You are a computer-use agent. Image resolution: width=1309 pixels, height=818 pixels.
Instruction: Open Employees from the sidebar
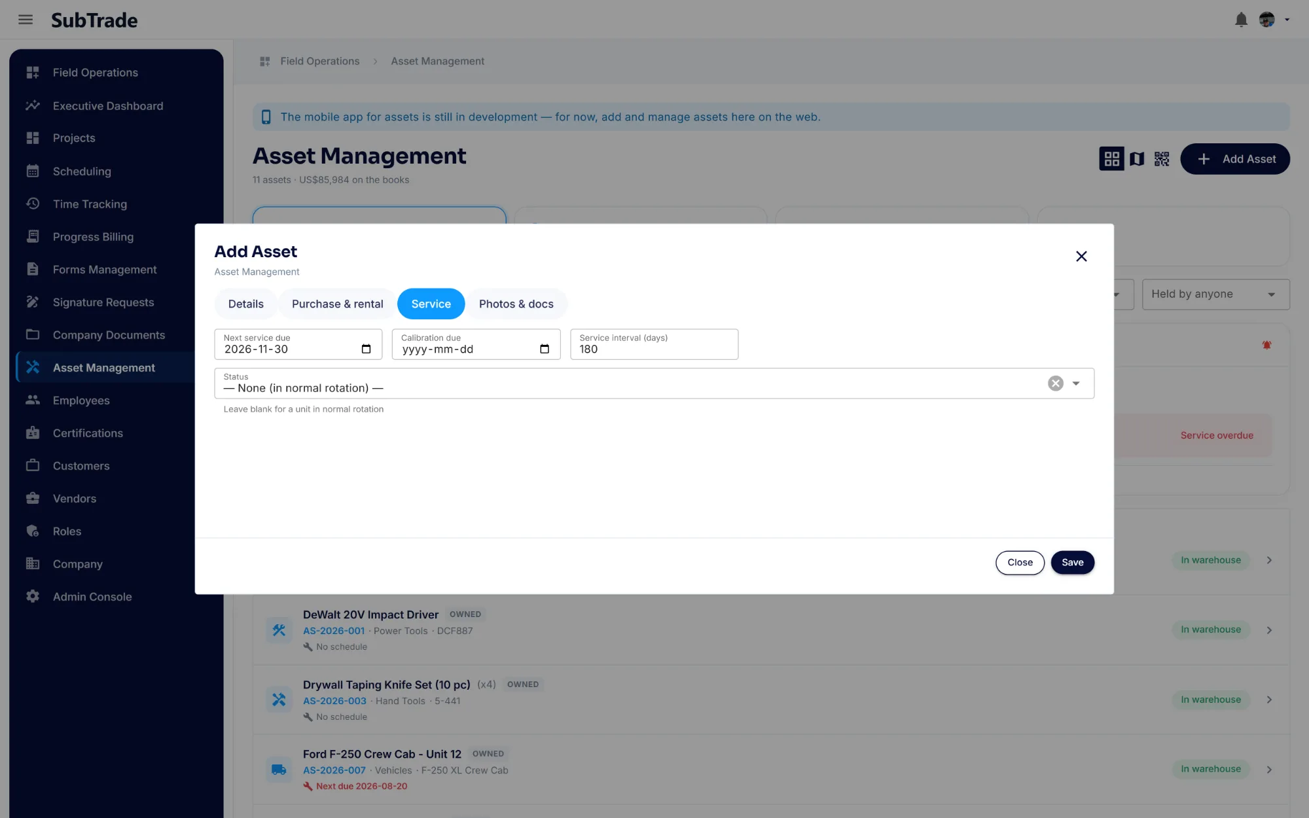pos(81,400)
